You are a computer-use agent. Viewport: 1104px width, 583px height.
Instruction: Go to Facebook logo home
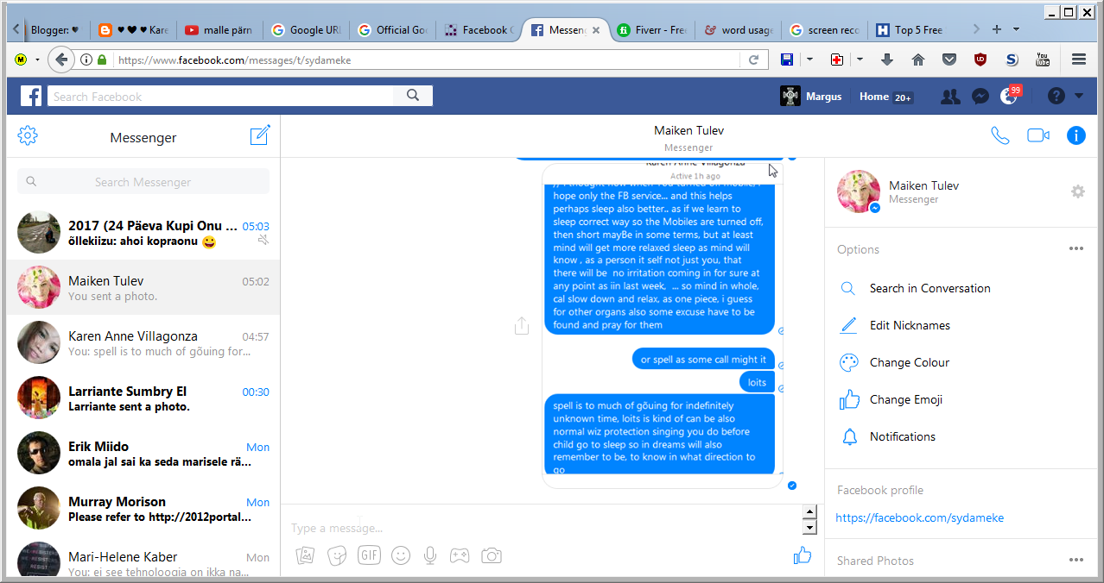31,96
